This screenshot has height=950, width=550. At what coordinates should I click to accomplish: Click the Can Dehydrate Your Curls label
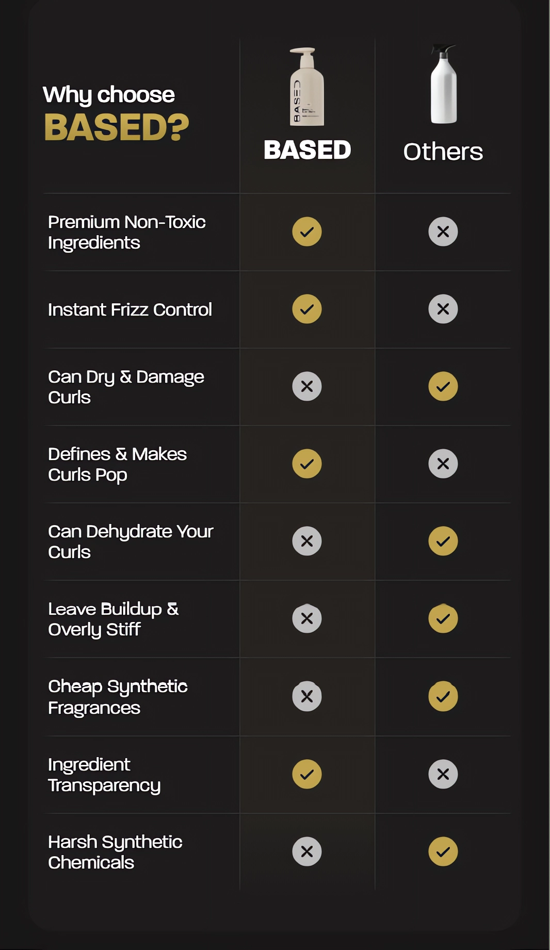tap(131, 542)
